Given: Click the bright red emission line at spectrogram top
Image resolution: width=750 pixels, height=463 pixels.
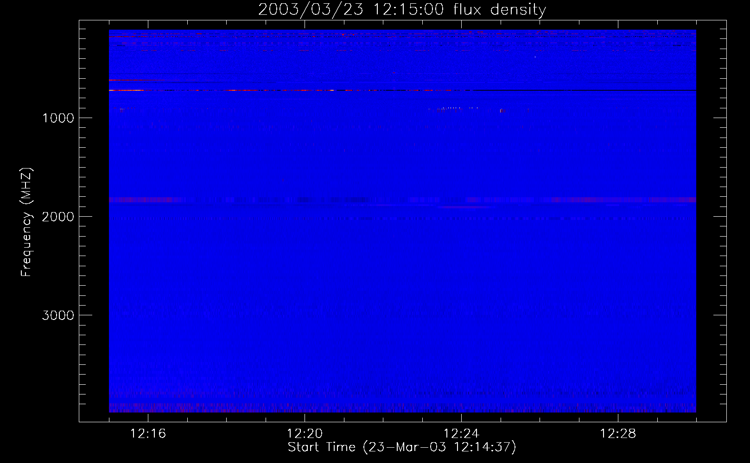Looking at the screenshot, I should coord(287,90).
